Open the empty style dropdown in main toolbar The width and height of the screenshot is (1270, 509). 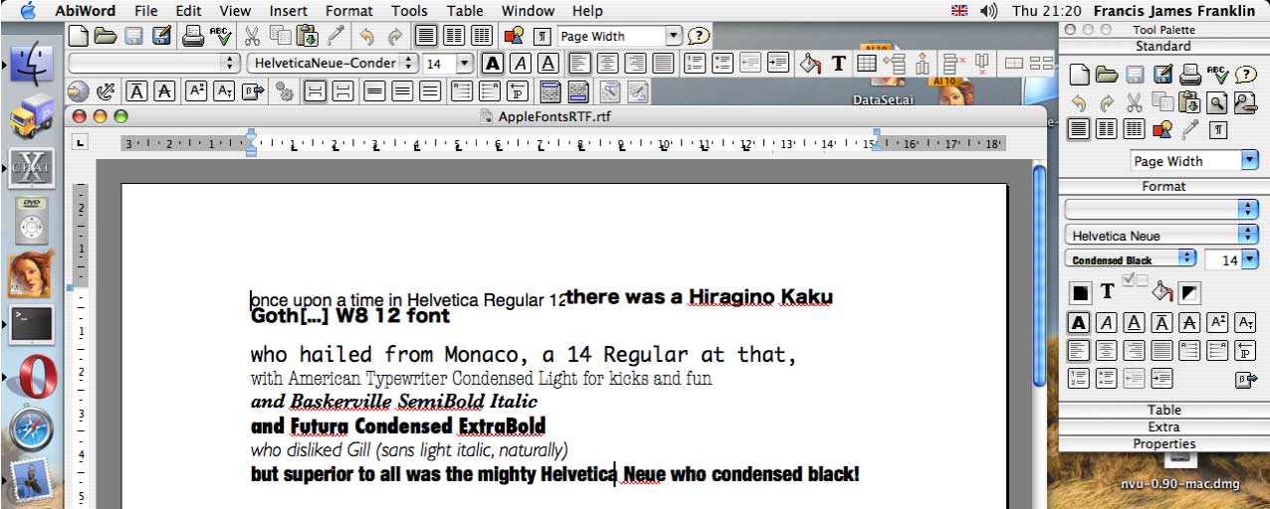coord(154,63)
